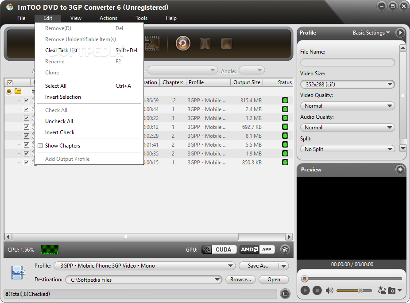Click the stop toolbar button
Image resolution: width=410 pixels, height=303 pixels.
227,43
